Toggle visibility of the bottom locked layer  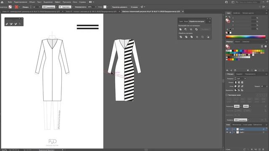227,133
